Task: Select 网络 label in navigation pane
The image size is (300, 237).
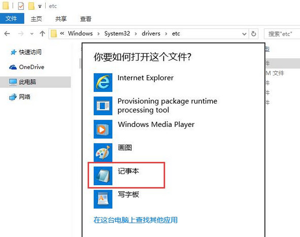Action: [x=25, y=97]
